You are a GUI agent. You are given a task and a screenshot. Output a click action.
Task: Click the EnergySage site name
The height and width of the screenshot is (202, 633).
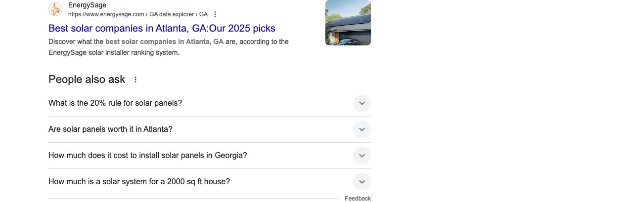click(87, 5)
